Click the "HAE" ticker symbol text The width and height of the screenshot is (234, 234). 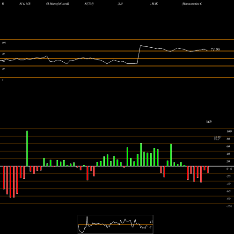(x=154, y=4)
